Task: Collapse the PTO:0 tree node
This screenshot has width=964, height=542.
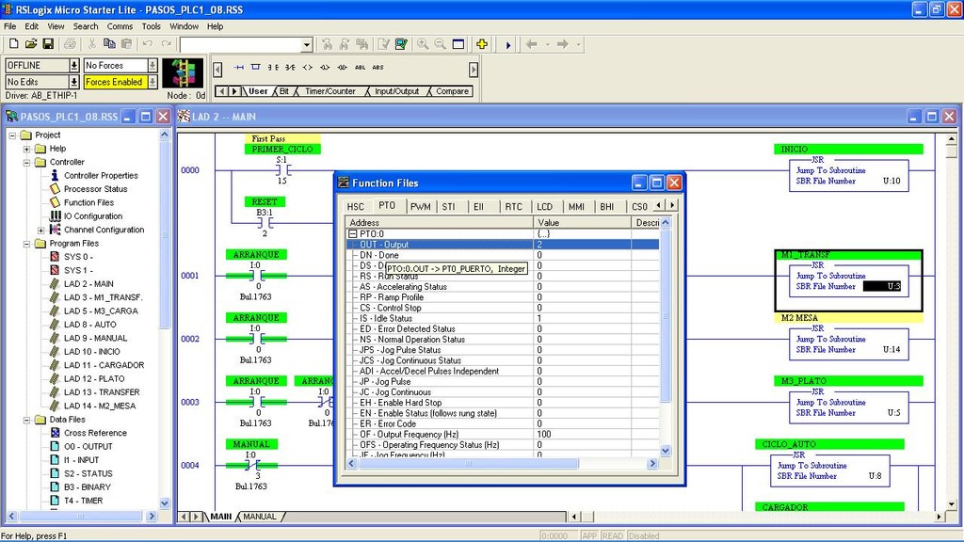Action: (x=353, y=233)
